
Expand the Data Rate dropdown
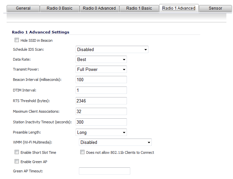click(x=101, y=59)
